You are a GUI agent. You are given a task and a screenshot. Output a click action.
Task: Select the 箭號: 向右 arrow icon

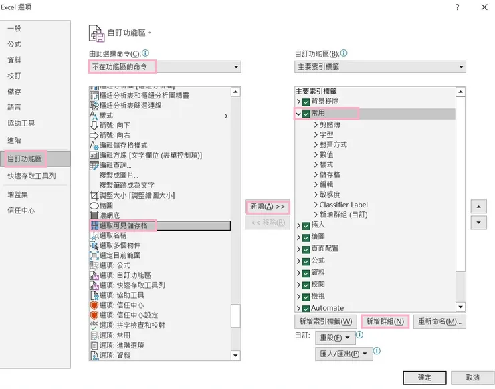94,135
